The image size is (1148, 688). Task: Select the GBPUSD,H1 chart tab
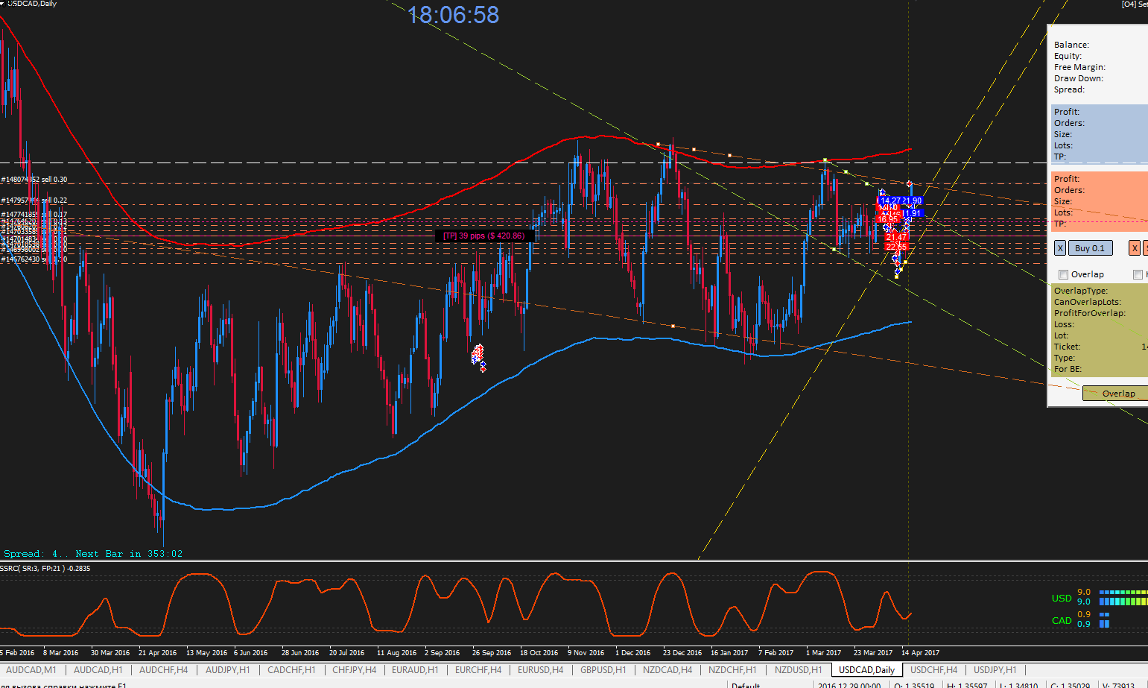[603, 670]
